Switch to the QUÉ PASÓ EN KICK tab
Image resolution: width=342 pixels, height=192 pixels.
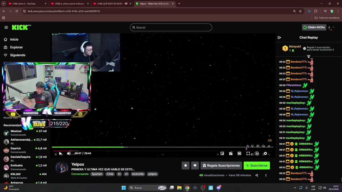pyautogui.click(x=112, y=4)
